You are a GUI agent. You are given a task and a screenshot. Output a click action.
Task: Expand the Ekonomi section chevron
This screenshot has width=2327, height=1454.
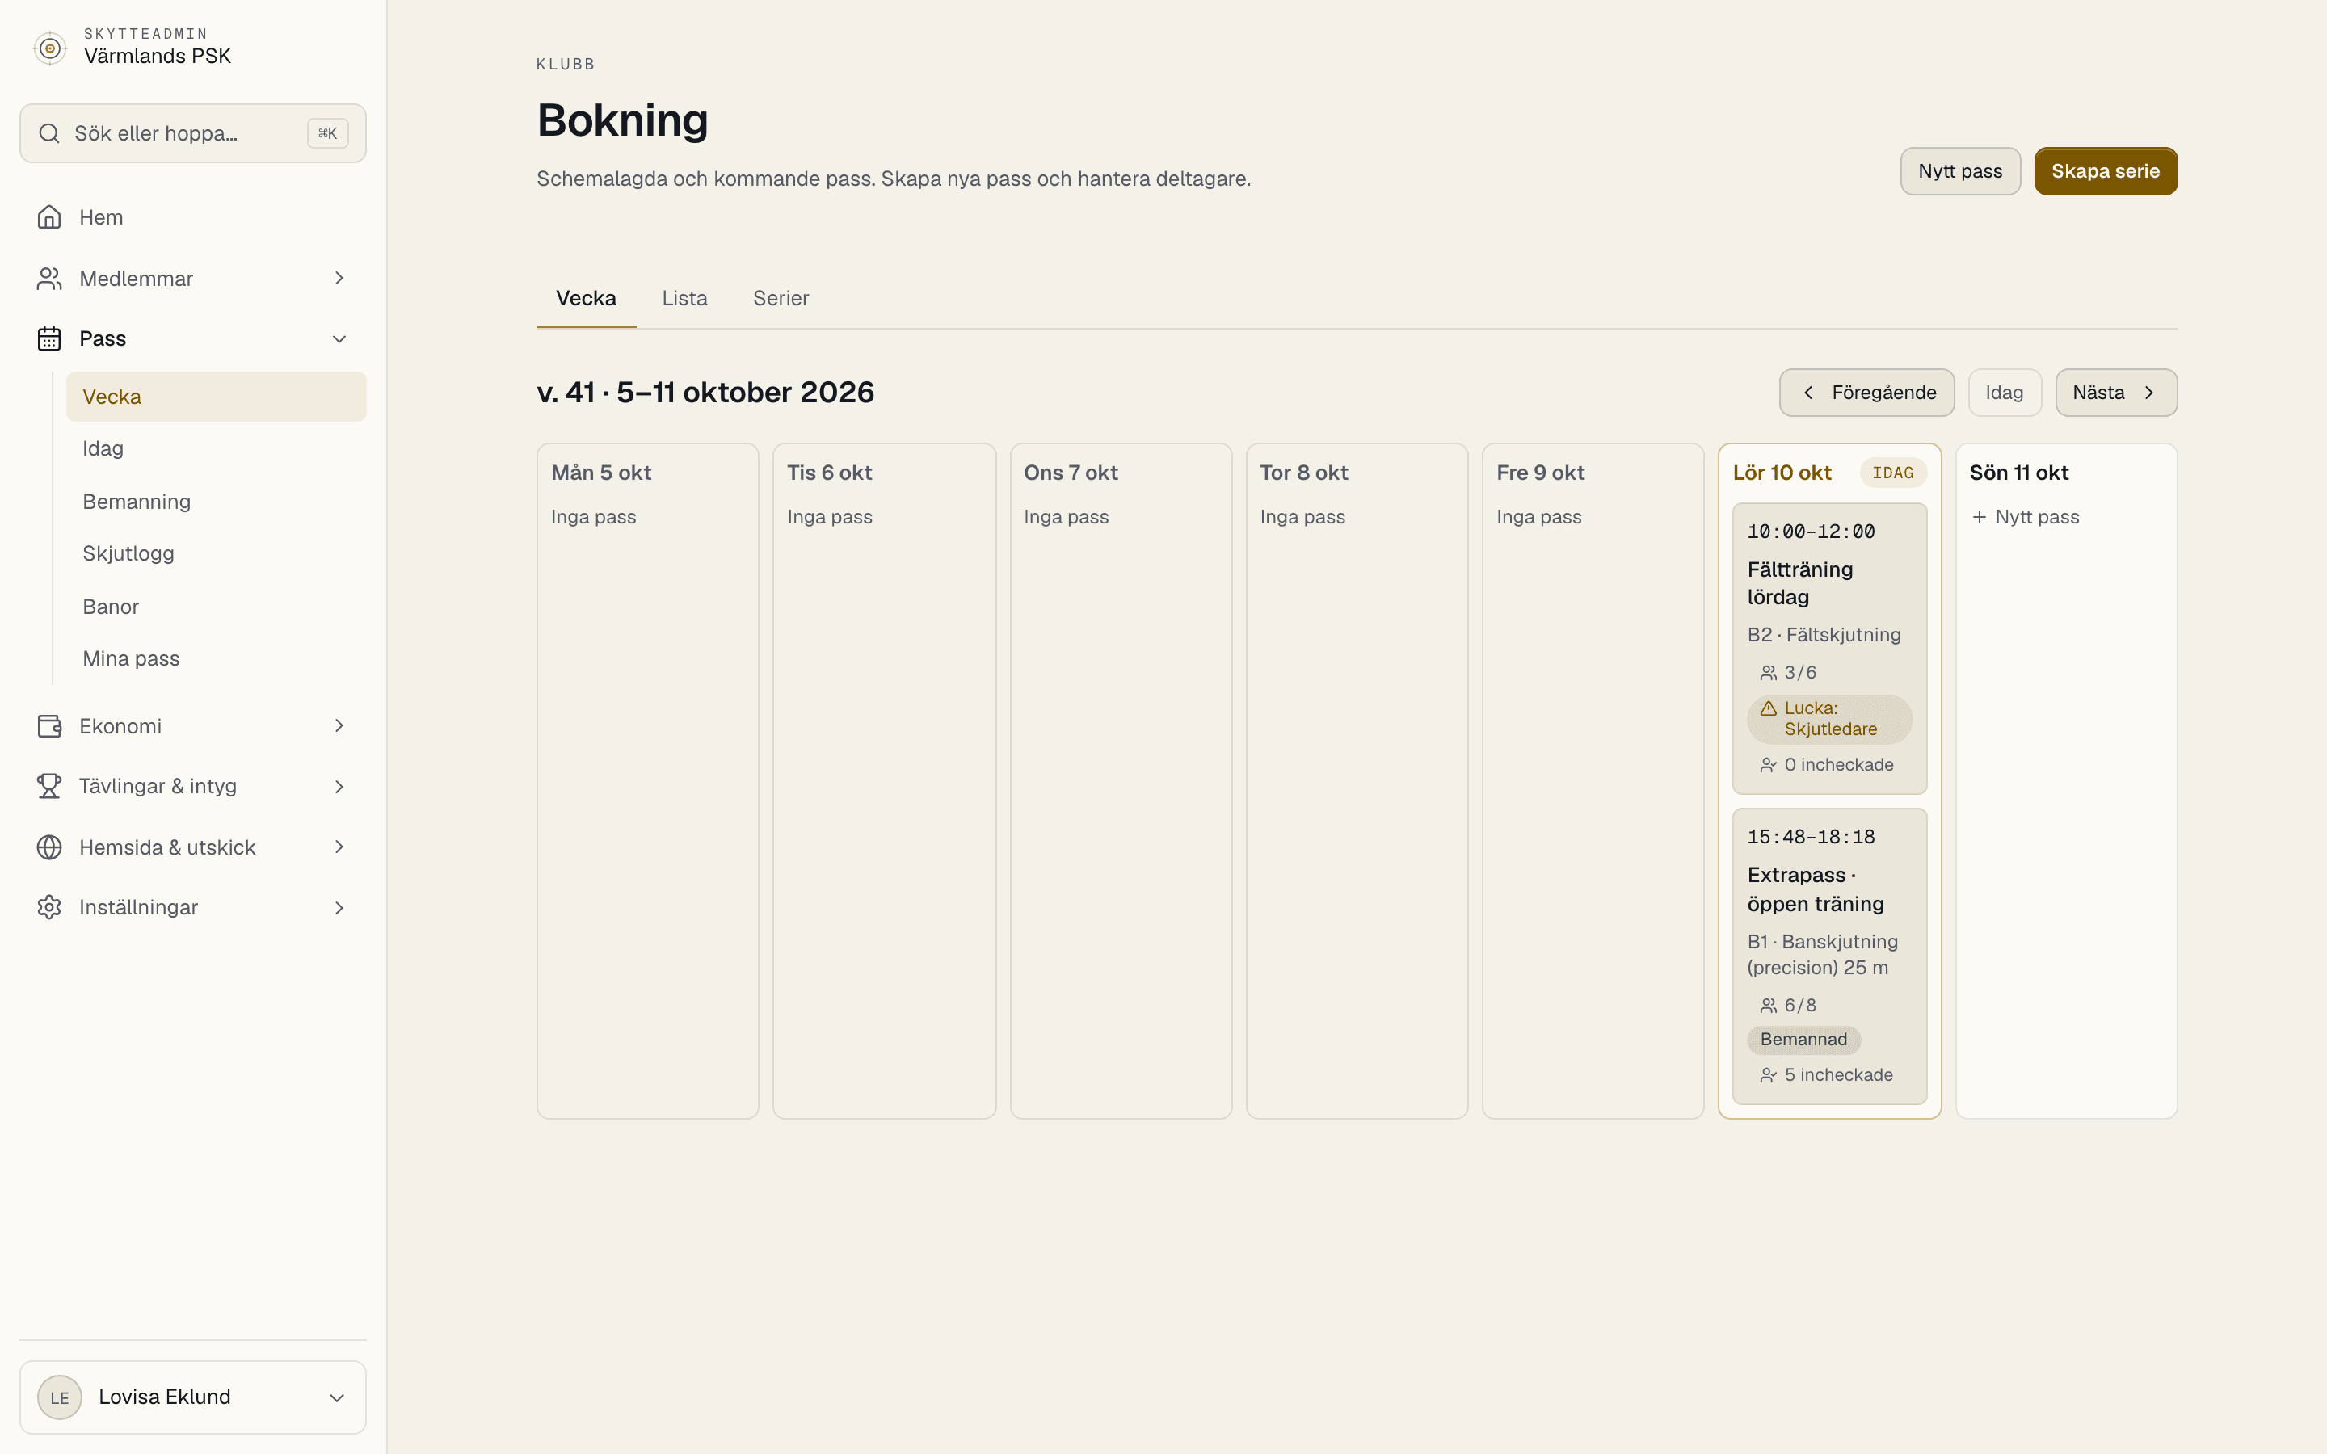339,726
